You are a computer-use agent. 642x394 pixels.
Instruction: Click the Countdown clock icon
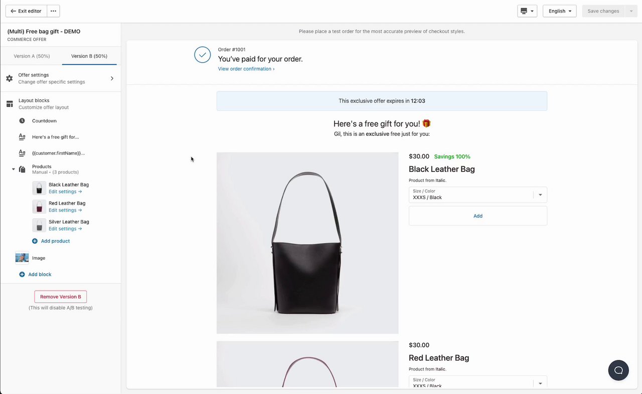22,121
